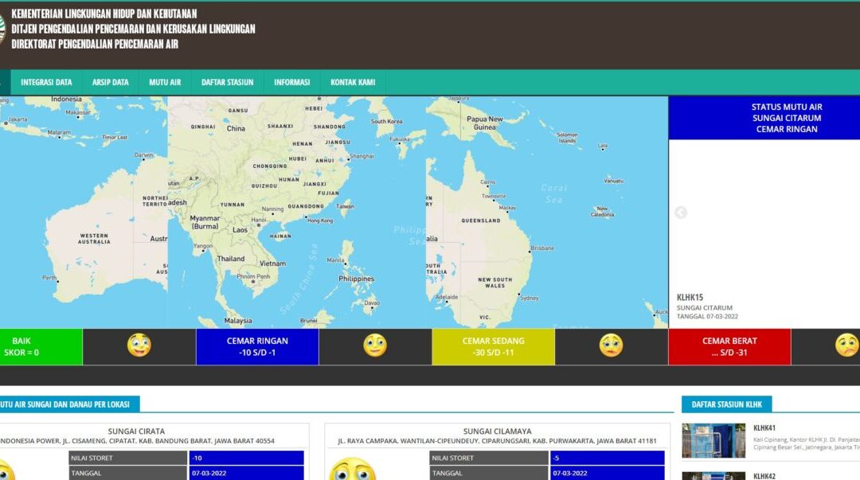Open the Daftar Stasiun KLHK tab

(726, 404)
